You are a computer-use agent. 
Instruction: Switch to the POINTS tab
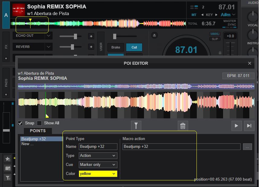[x=38, y=131]
